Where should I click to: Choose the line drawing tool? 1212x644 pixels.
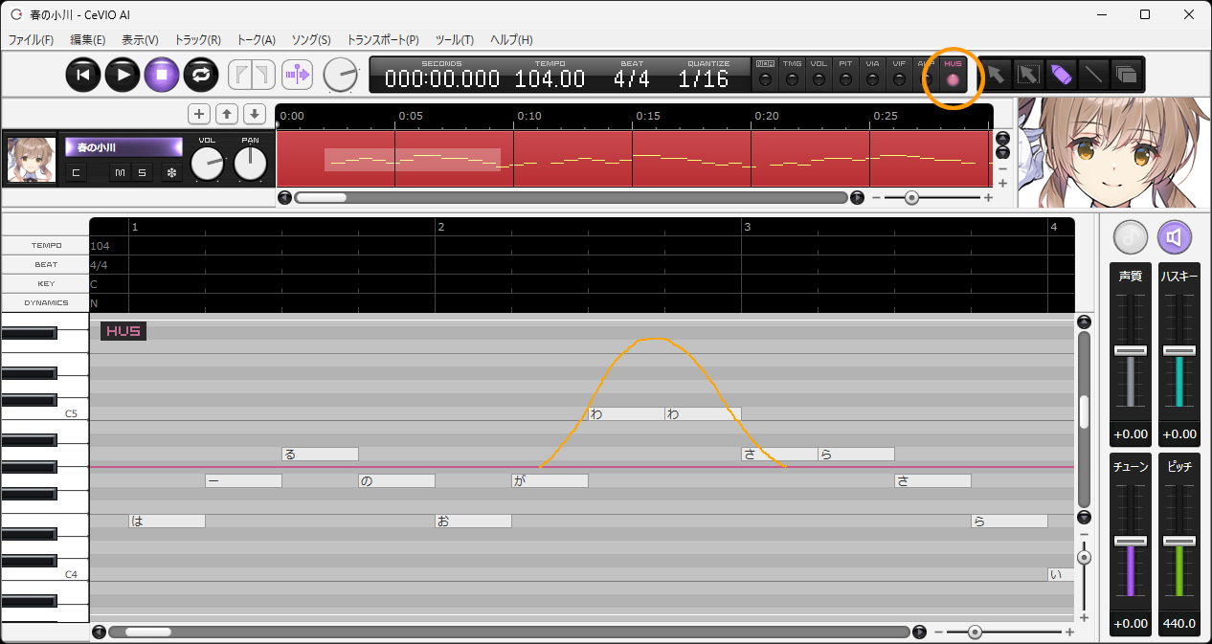1092,75
